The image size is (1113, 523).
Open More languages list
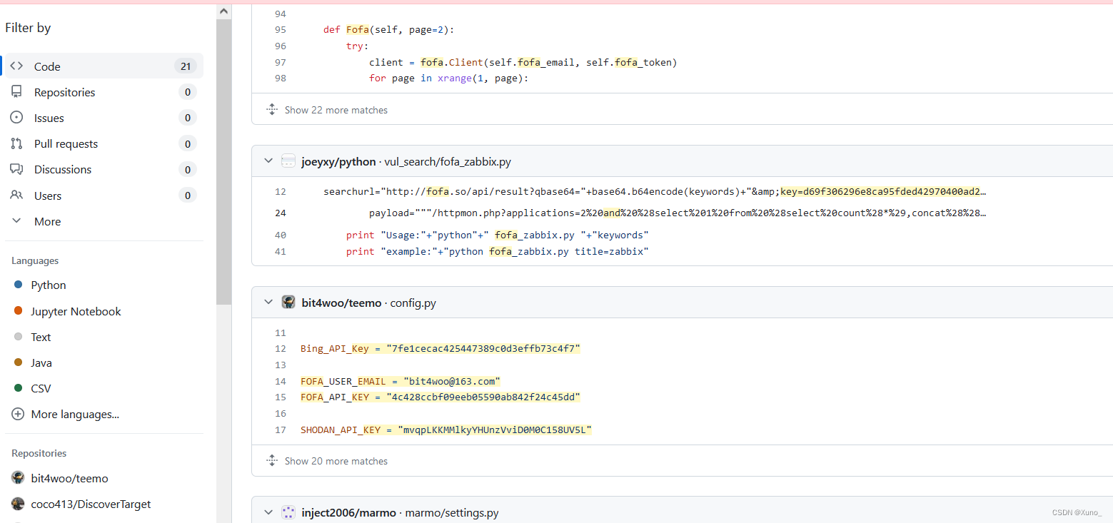(75, 414)
